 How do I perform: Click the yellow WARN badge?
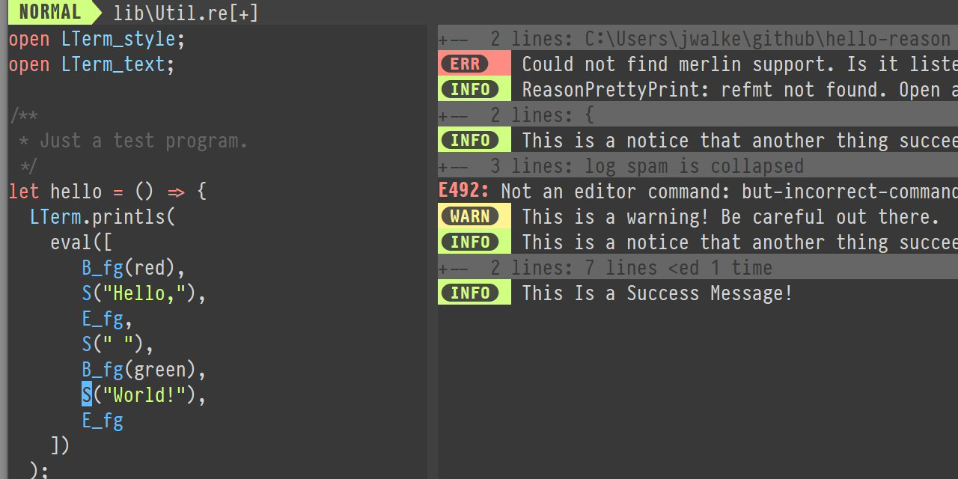pos(471,217)
